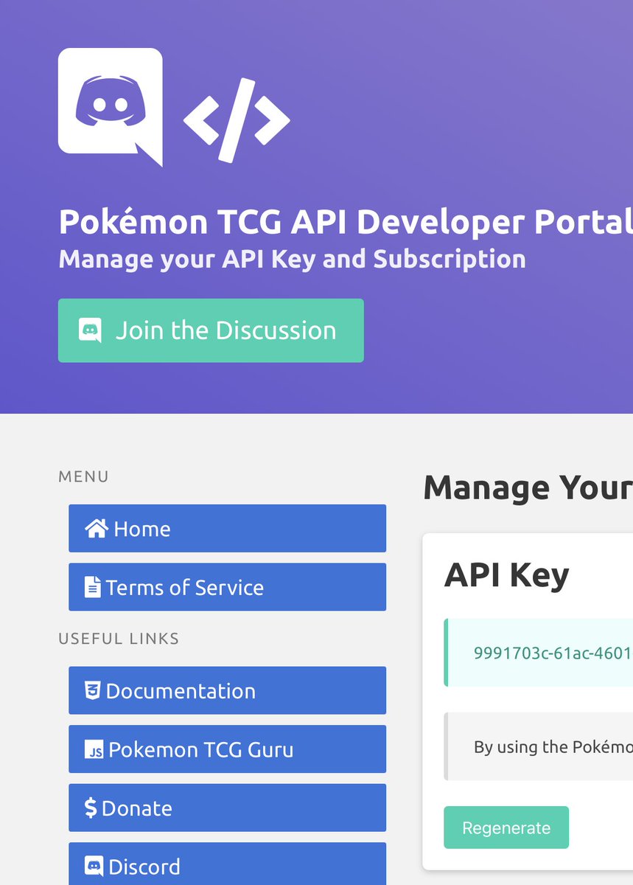Click document icon beside Terms of Service

pos(93,587)
